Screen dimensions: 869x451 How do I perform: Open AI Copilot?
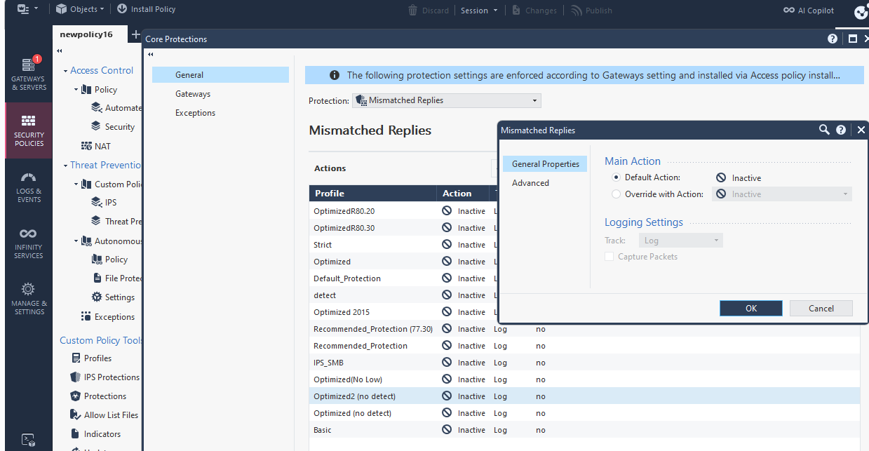pyautogui.click(x=809, y=11)
